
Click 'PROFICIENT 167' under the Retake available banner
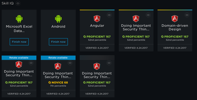(x=19, y=83)
